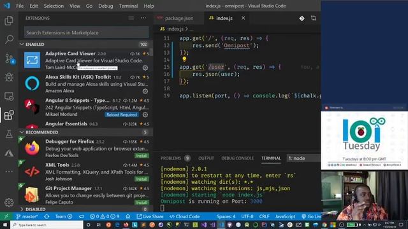
Task: Select Alexa Skills Kit (ASK) Toolkit title
Action: (78, 77)
